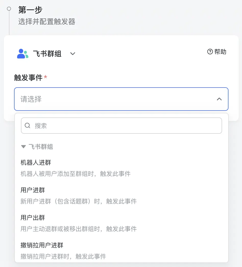Expand the 飞书群组 app selector chevron
The width and height of the screenshot is (242, 267).
(x=73, y=54)
